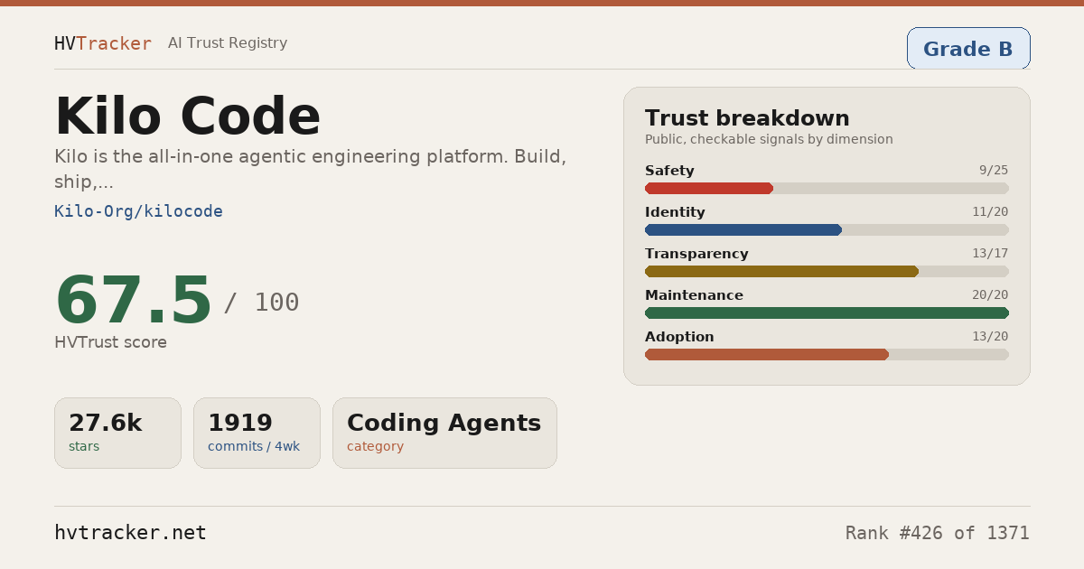Click the Rank #426 of 1371 text

(938, 533)
